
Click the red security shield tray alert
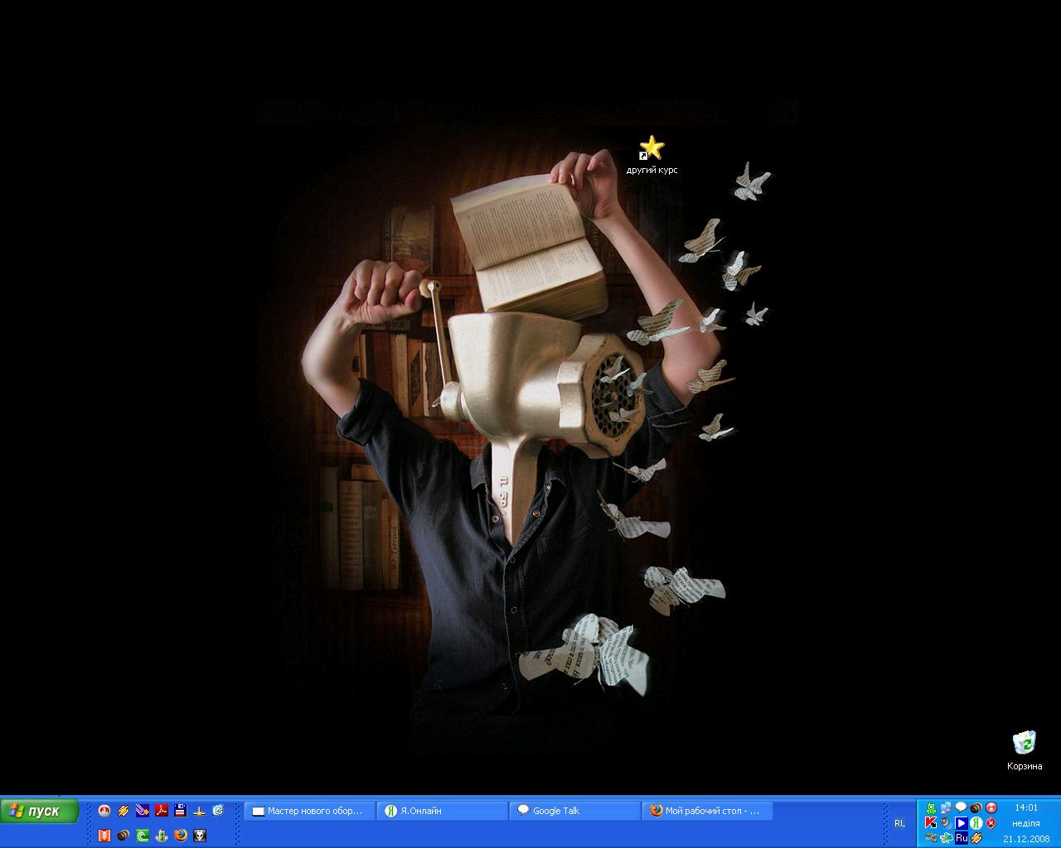coord(991,822)
